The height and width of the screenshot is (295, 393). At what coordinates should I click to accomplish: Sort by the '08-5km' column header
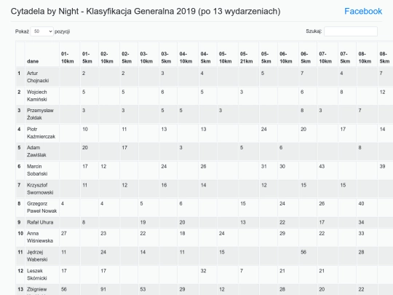click(385, 54)
